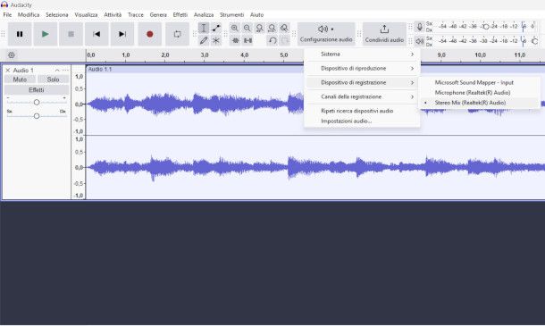Viewport: 545px width, 326px height.
Task: Click the microphone recording meter icon
Action: 420,27
